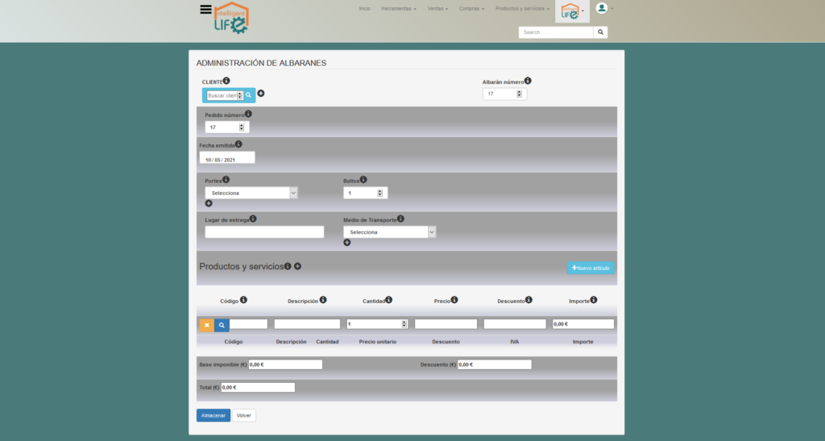Click the Intelligent Life logo
Viewport: 825px width, 441px height.
click(231, 18)
